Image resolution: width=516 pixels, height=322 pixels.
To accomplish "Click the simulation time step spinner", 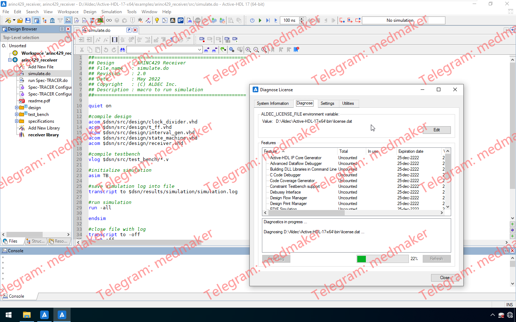I will 302,20.
